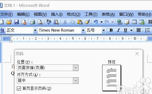This screenshot has height=94, width=152.
Task: Click the right indent marker on ruler
Action: tap(147, 39)
